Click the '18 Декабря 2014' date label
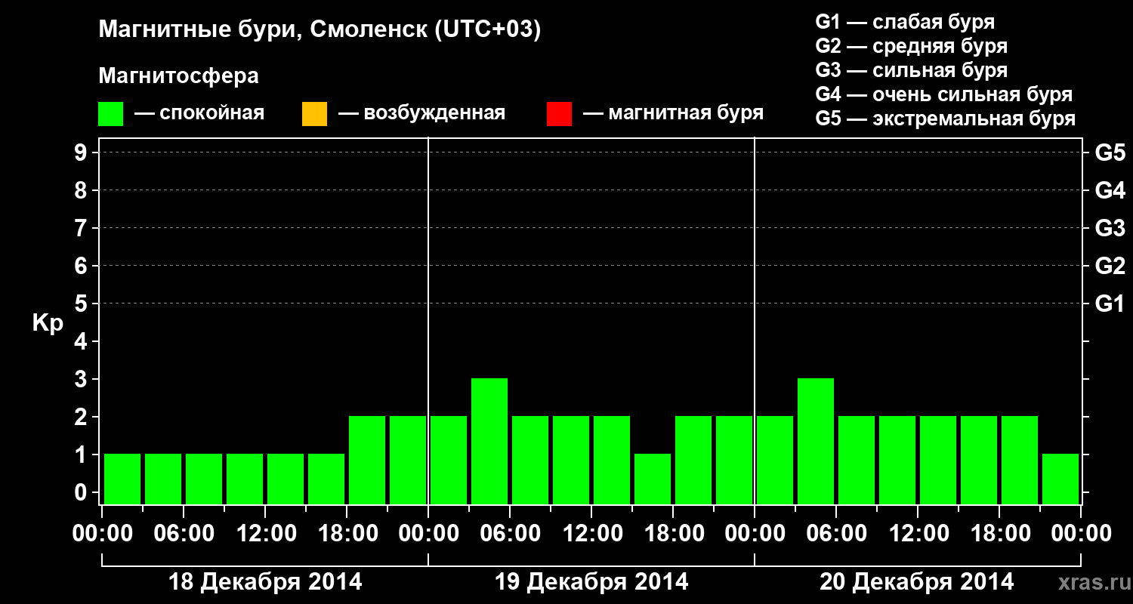1133x604 pixels. [264, 582]
